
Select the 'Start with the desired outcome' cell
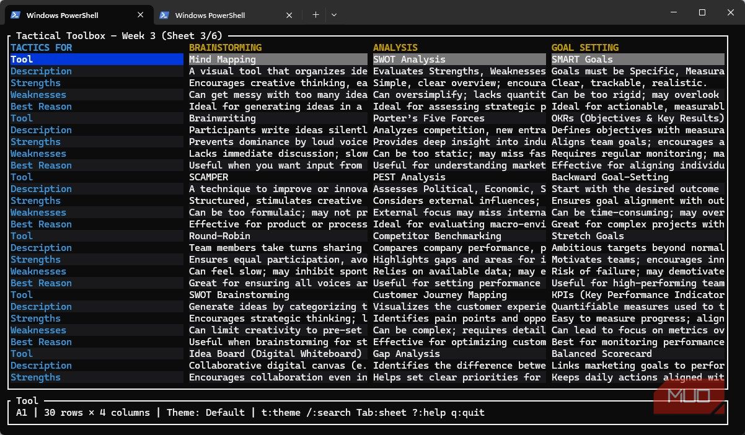coord(638,189)
